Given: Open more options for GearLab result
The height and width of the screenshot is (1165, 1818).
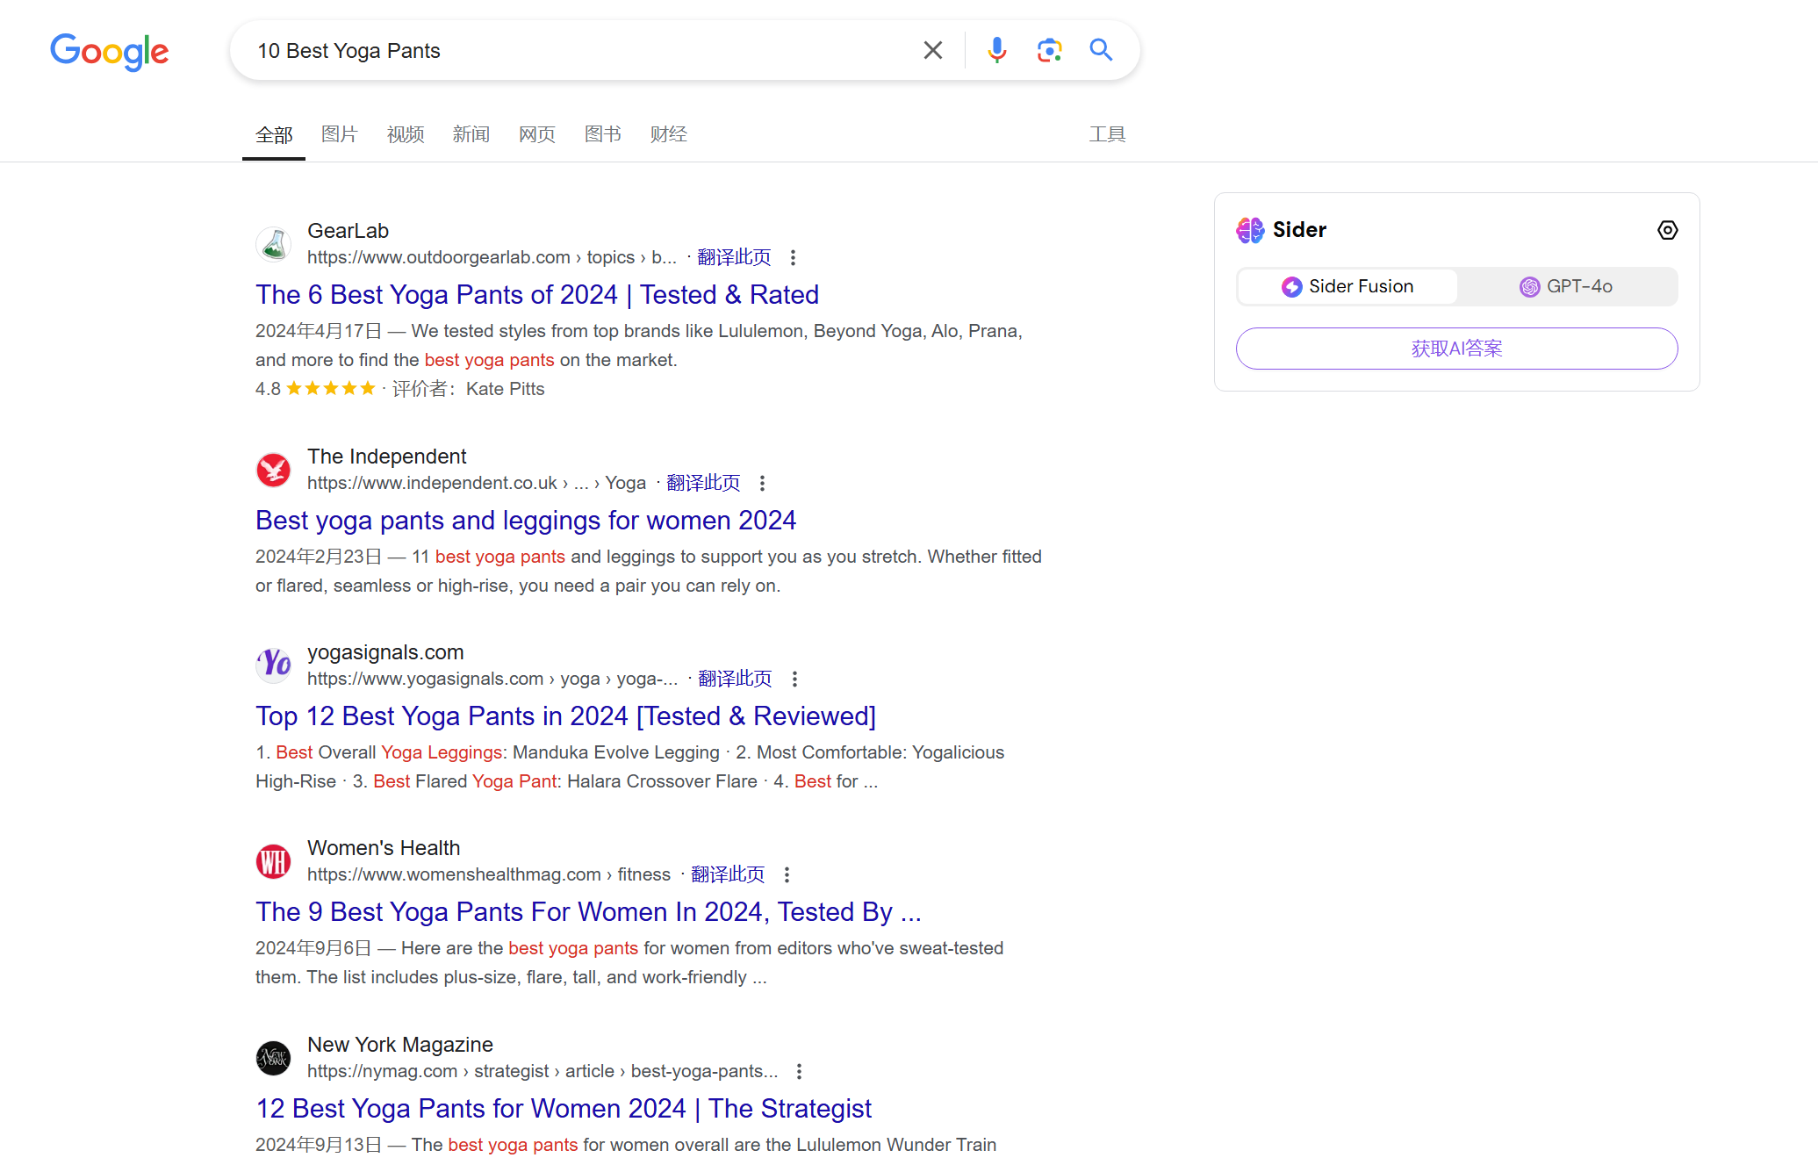Looking at the screenshot, I should pos(793,258).
